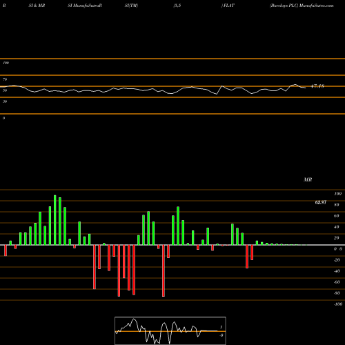Image resolution: width=345 pixels, height=345 pixels.
Task: Click the "-80" label on the MR axis
Action: click(x=337, y=293)
